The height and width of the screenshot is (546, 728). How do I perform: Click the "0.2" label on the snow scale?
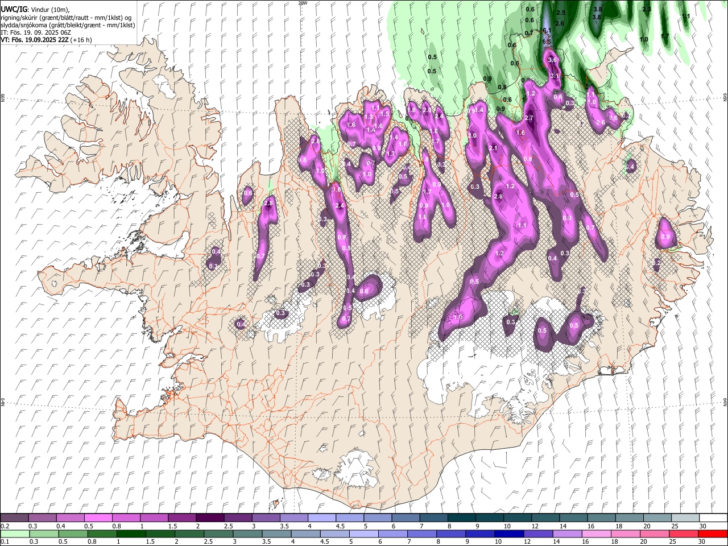tap(4, 526)
